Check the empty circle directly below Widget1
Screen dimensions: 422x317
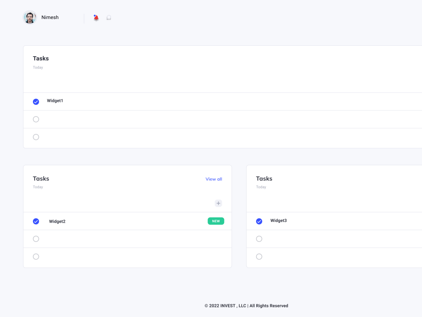[36, 119]
